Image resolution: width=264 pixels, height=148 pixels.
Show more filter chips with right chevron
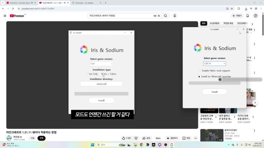pos(252,24)
